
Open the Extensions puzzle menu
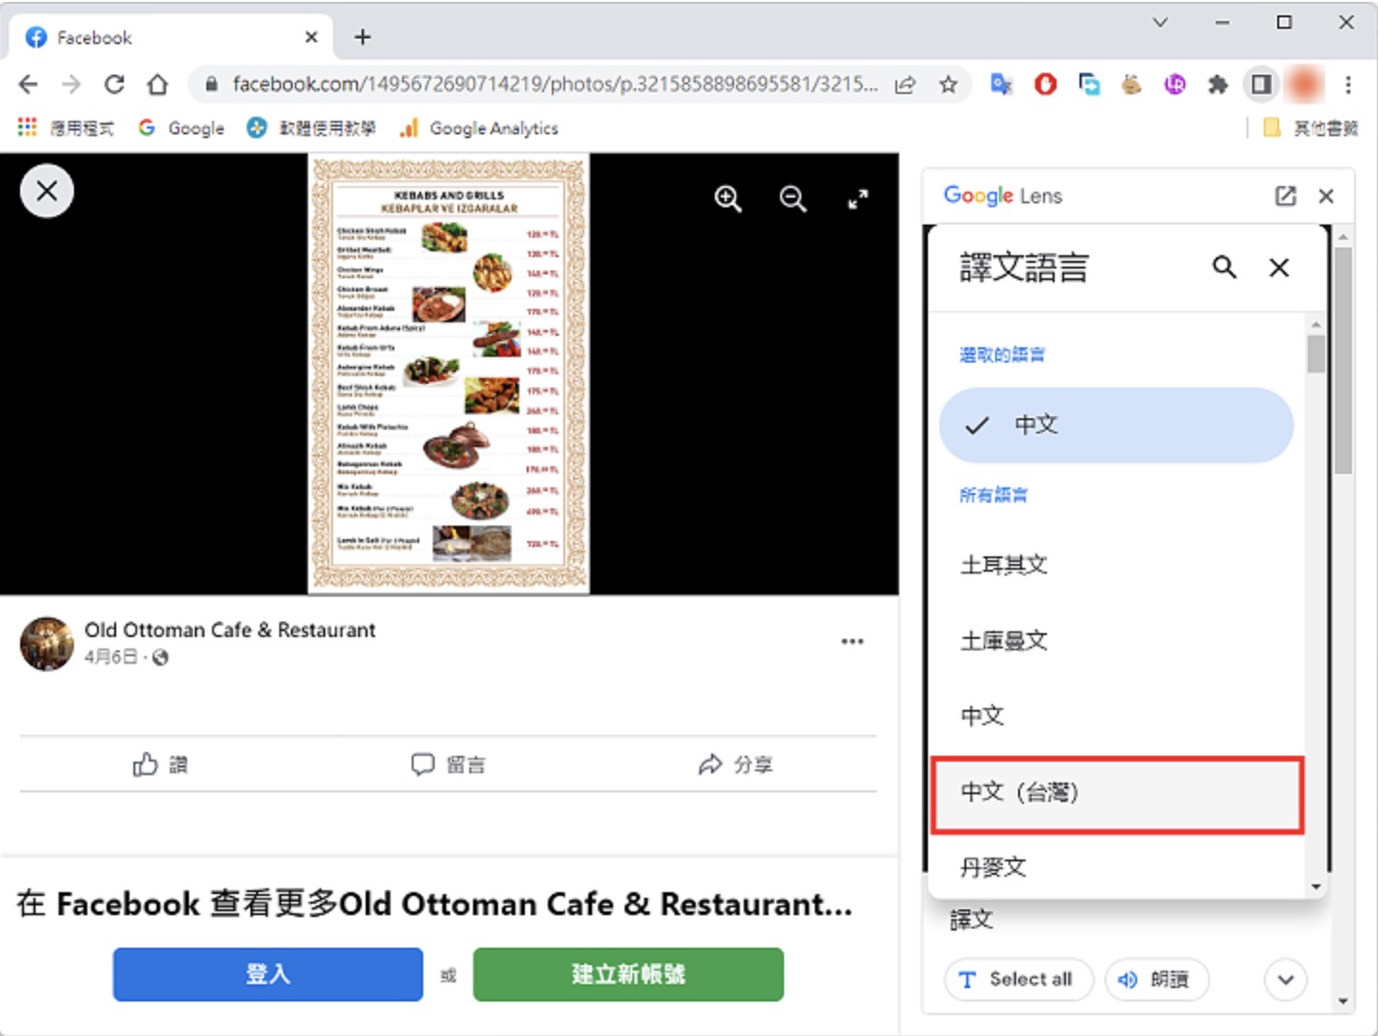(1218, 84)
